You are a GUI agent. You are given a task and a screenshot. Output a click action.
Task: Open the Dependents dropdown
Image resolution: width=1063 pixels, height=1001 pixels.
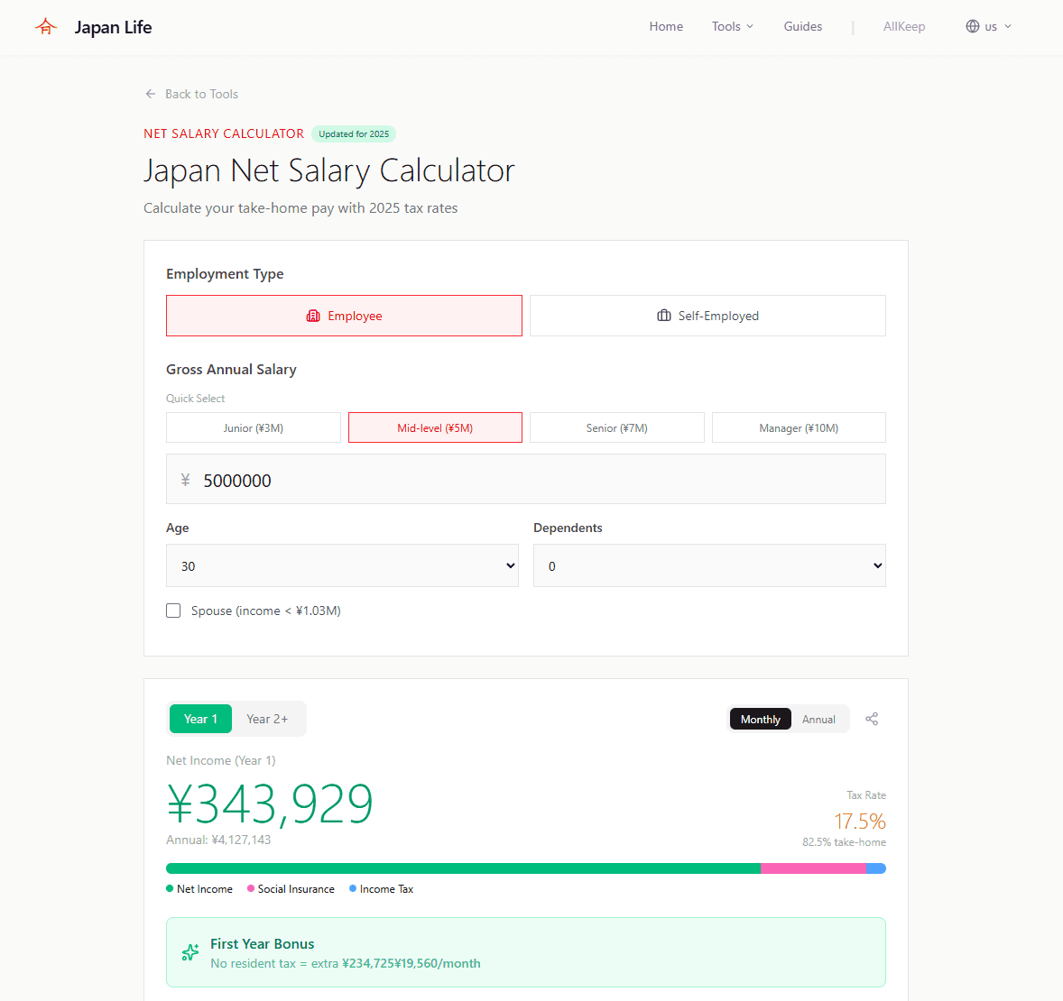(x=709, y=565)
